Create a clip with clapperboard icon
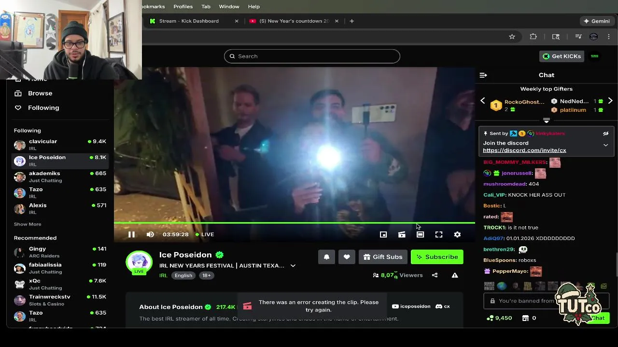The width and height of the screenshot is (618, 347). click(402, 235)
